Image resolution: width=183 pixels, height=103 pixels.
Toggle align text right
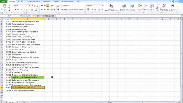click(48, 9)
